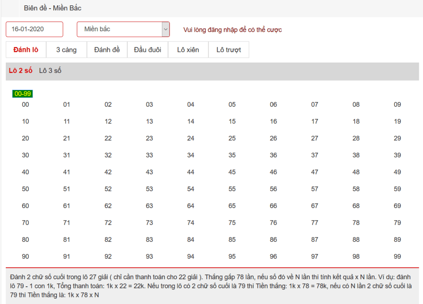Select number 09 in the top row
This screenshot has height=304, width=423.
397,105
